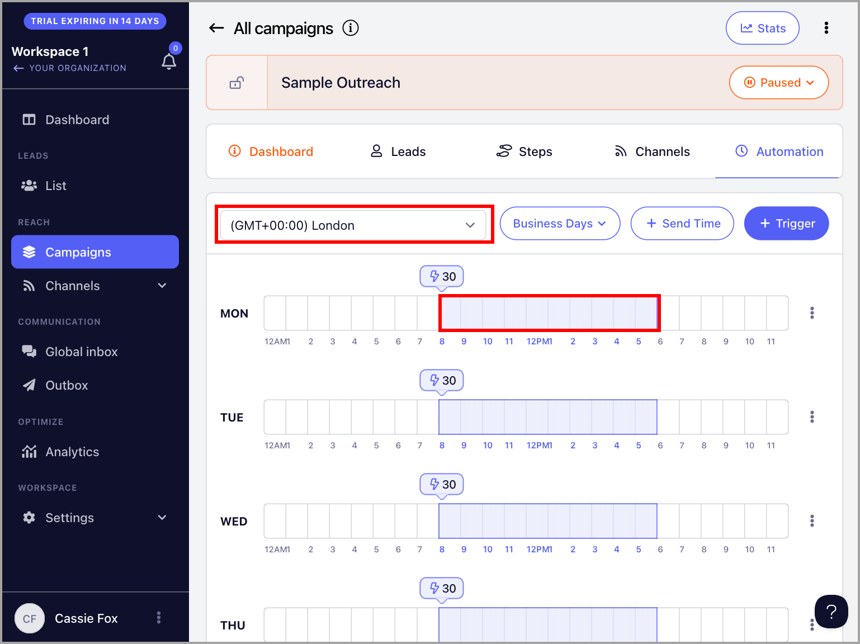The width and height of the screenshot is (860, 644).
Task: Click the List people icon
Action: pos(29,186)
